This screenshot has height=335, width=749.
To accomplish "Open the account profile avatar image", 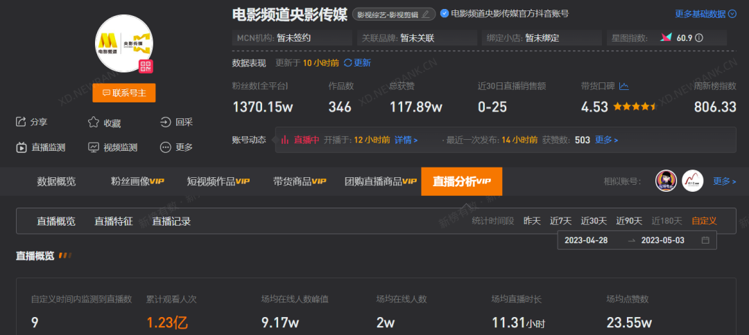I will (124, 44).
